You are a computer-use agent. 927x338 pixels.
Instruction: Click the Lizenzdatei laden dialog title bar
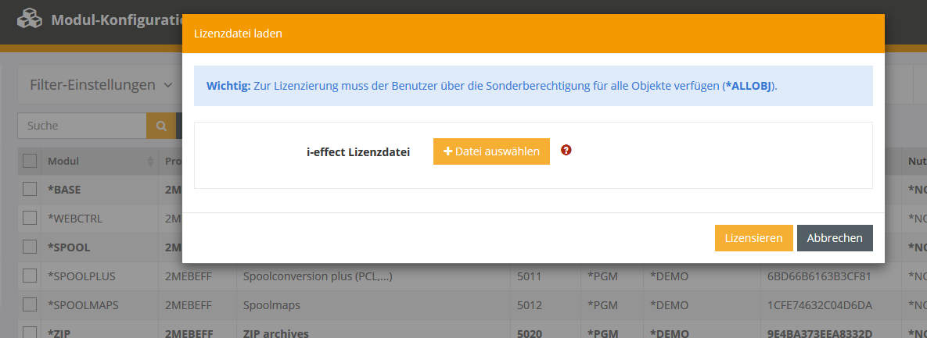(x=533, y=34)
